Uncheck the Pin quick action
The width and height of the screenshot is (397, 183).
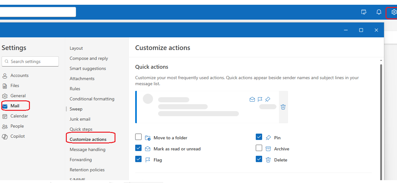[259, 137]
